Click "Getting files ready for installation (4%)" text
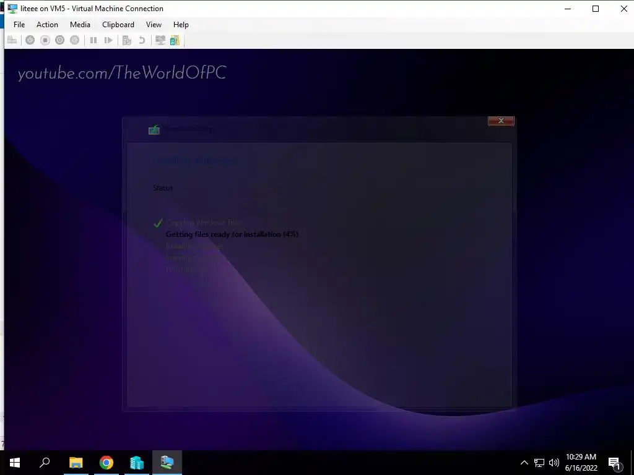The height and width of the screenshot is (475, 634). tap(232, 234)
